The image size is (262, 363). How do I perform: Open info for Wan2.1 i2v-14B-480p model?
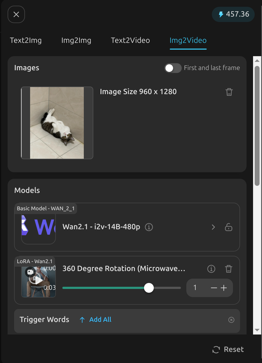click(x=149, y=227)
